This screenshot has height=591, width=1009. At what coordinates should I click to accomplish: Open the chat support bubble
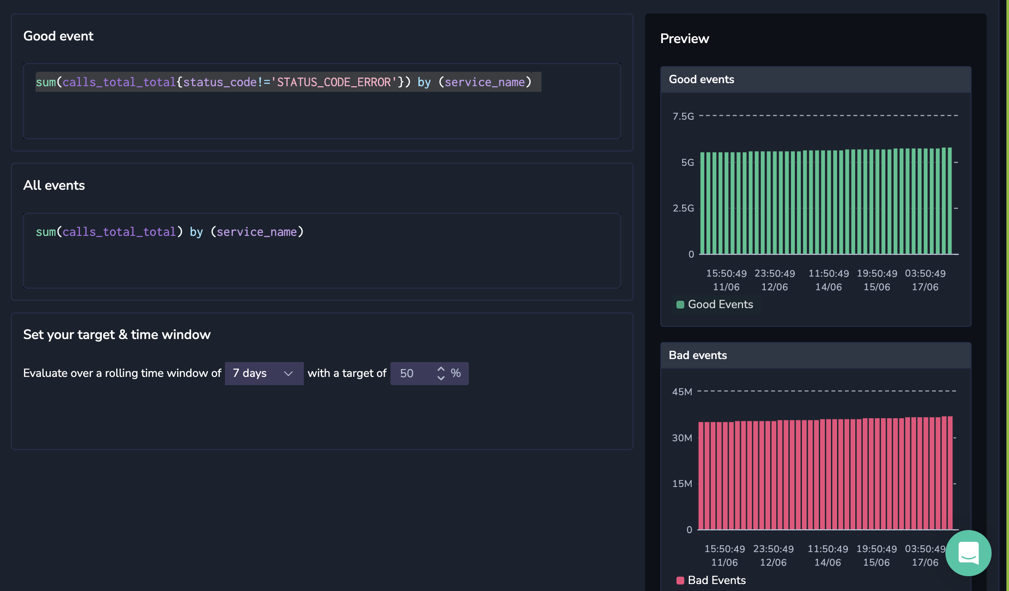click(x=968, y=553)
